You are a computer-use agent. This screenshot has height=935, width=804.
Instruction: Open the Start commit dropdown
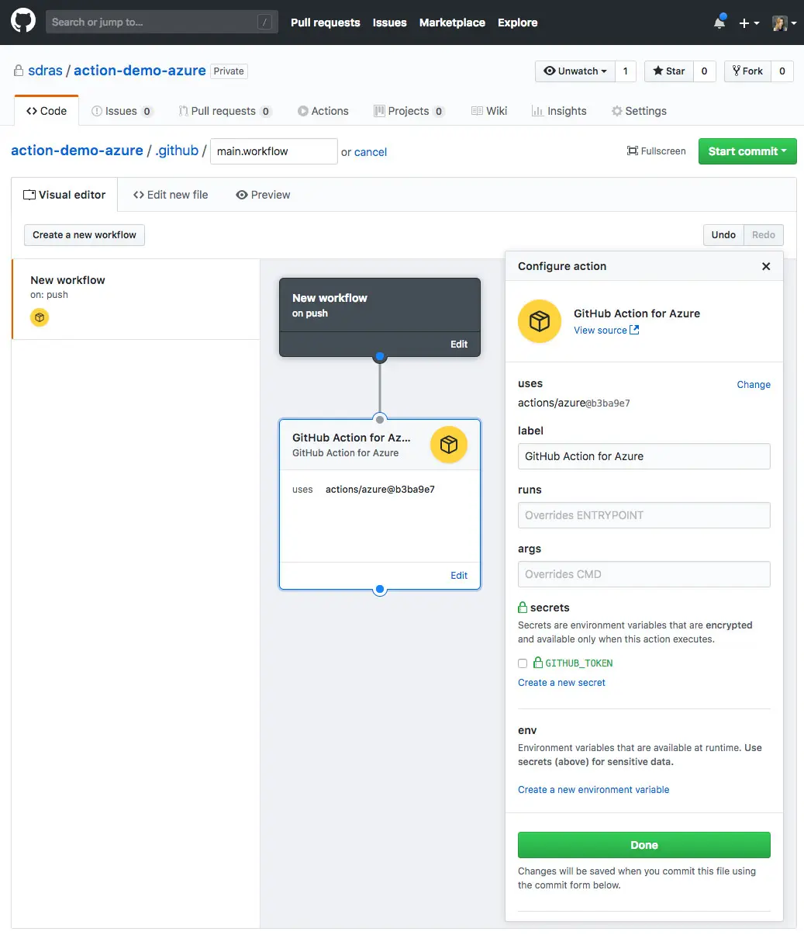click(747, 151)
